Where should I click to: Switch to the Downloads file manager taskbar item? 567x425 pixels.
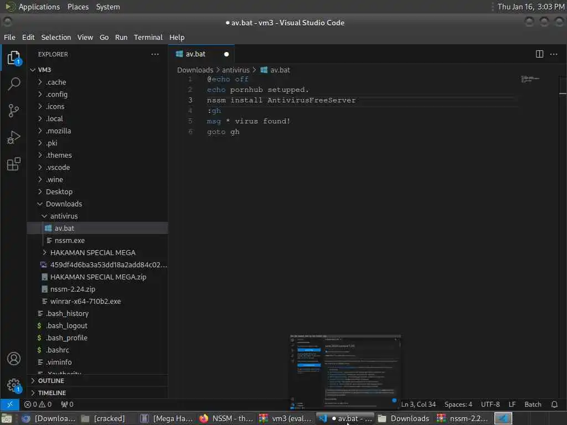404,418
